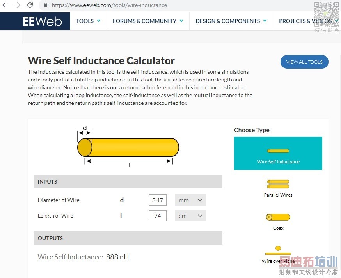341x278 pixels.
Task: Select the Wire Self Inductance type icon
Action: coord(278,151)
